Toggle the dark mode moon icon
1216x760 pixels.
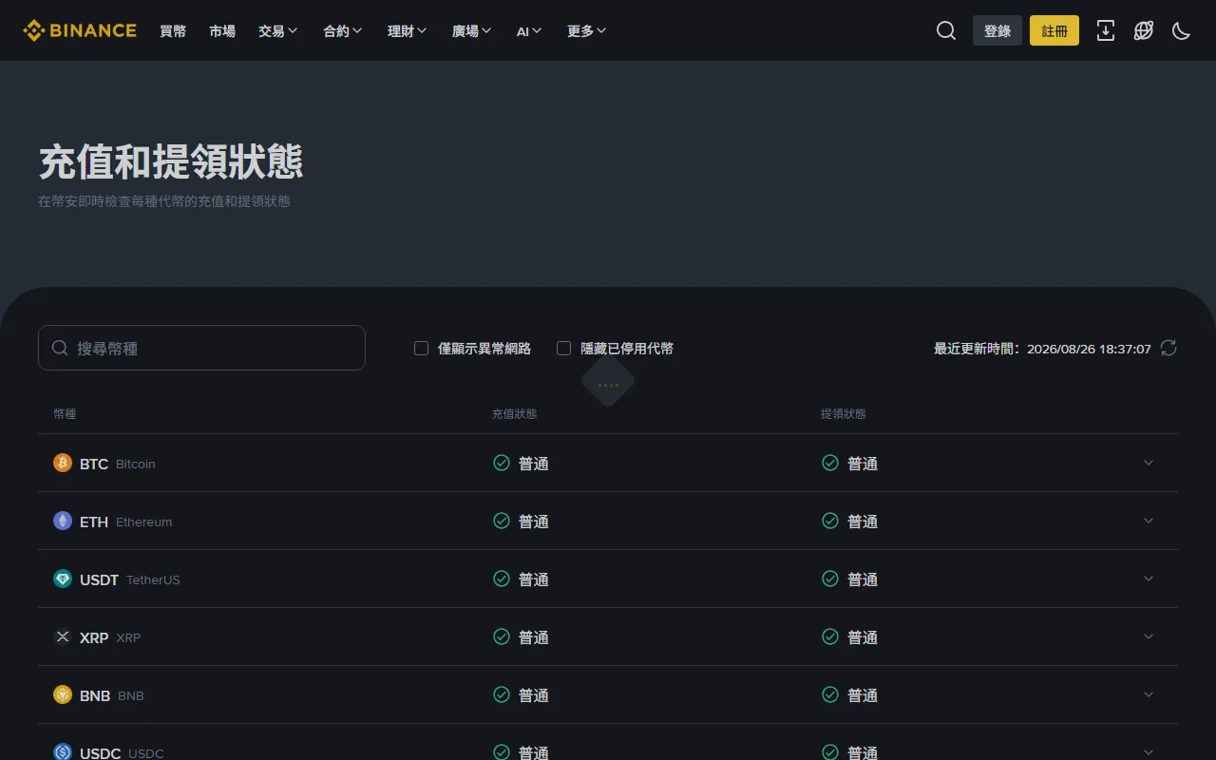tap(1182, 30)
